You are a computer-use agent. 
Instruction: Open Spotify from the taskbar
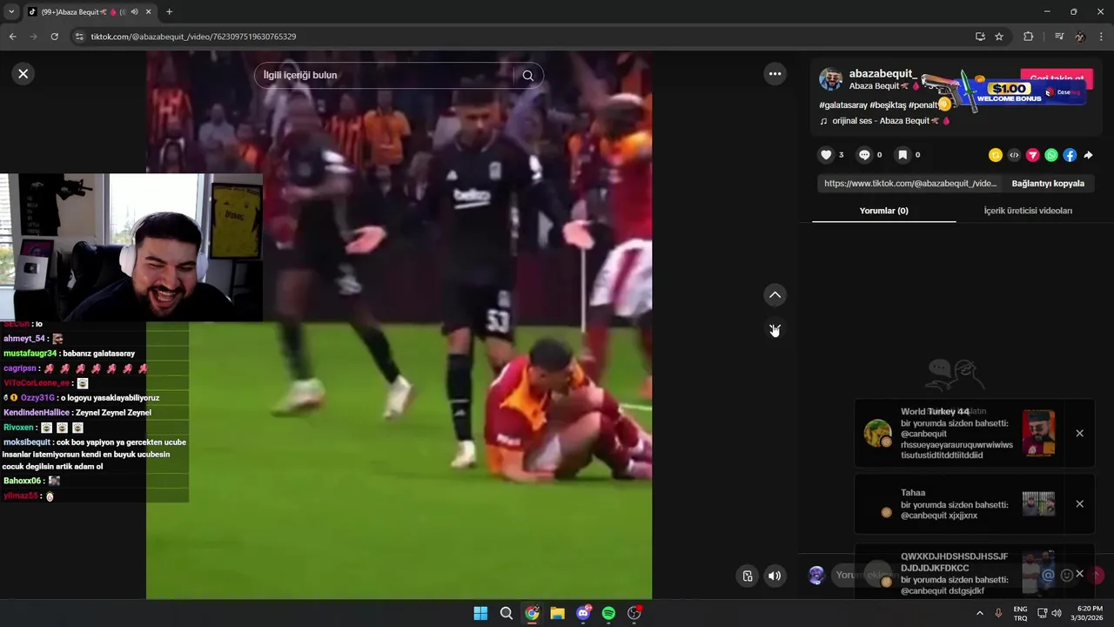608,613
